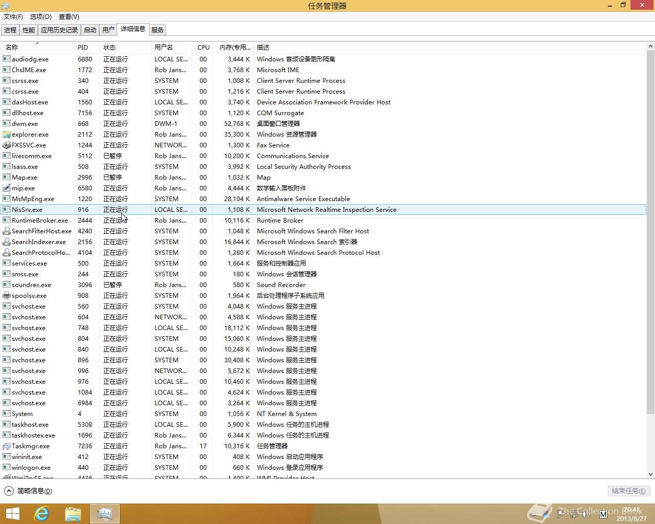The width and height of the screenshot is (655, 524).
Task: Click the Map.exe process icon
Action: coord(7,177)
